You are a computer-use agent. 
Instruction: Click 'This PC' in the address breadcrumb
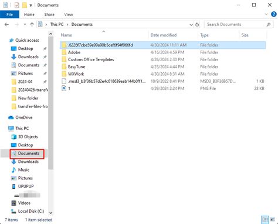(57, 25)
